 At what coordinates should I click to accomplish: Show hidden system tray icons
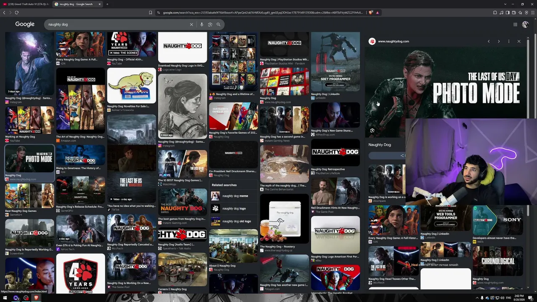[477, 298]
